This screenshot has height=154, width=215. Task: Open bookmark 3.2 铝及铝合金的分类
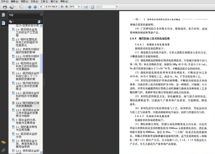tap(27, 135)
